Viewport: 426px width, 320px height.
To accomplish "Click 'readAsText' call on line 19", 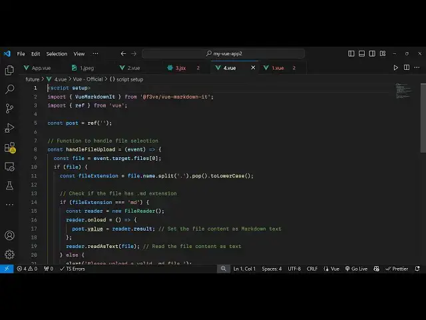I will pos(103,246).
